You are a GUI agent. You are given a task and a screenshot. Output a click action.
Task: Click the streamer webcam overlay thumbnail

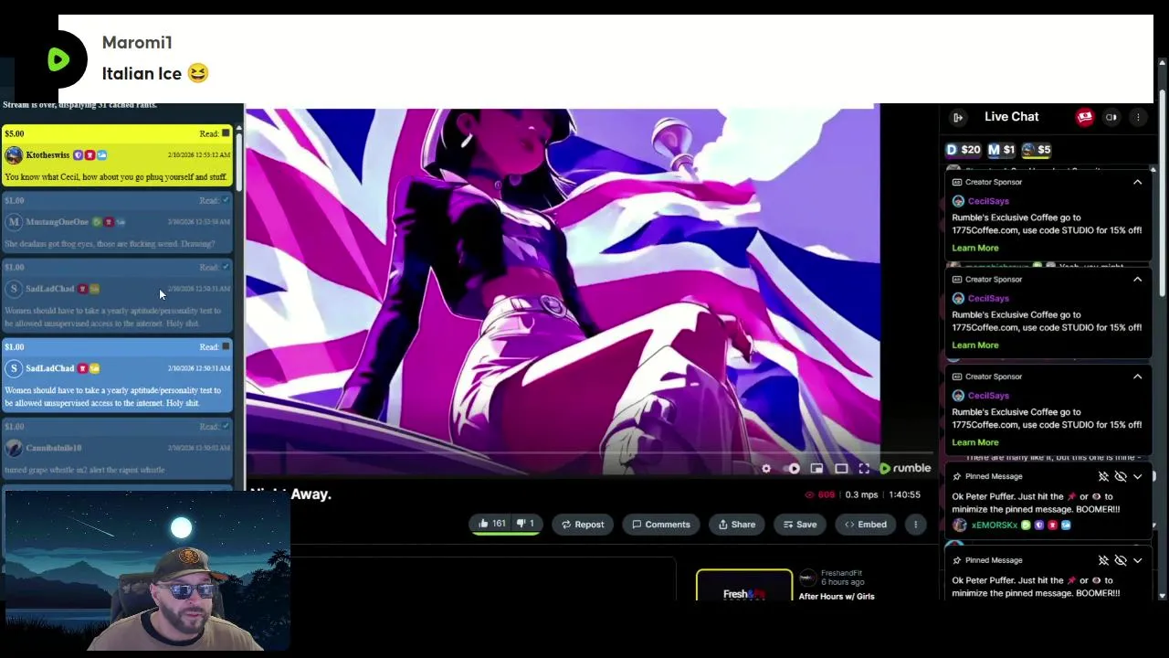coord(147,573)
